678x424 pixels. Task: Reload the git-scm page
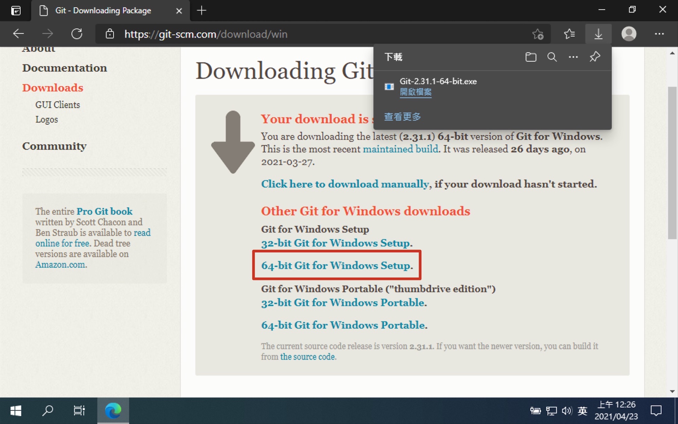click(77, 34)
